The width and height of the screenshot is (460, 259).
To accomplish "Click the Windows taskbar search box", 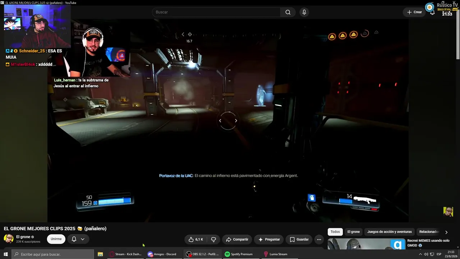I will [x=52, y=254].
